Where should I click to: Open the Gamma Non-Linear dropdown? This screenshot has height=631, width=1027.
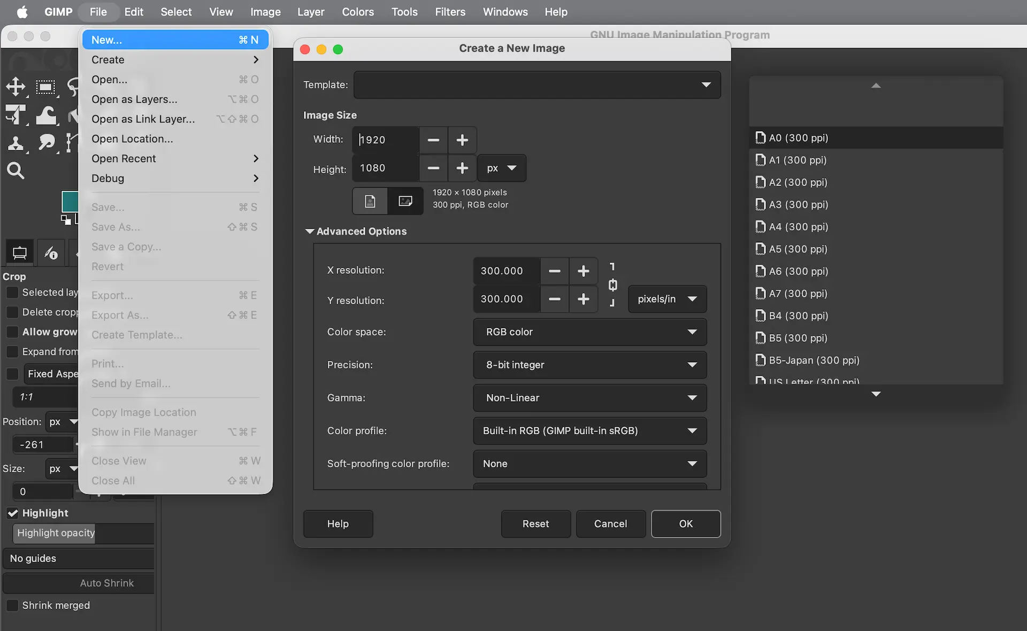coord(590,398)
